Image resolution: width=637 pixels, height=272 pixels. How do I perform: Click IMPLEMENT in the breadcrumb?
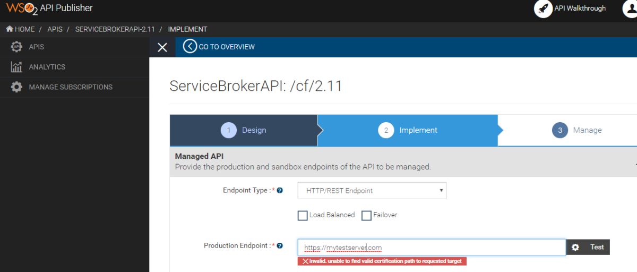(187, 29)
